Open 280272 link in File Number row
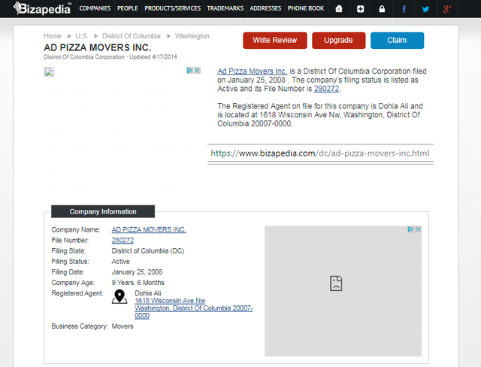The width and height of the screenshot is (481, 367). (123, 240)
